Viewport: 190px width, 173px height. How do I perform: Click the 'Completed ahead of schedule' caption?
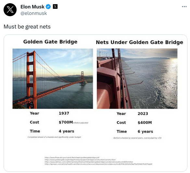pos(54,137)
